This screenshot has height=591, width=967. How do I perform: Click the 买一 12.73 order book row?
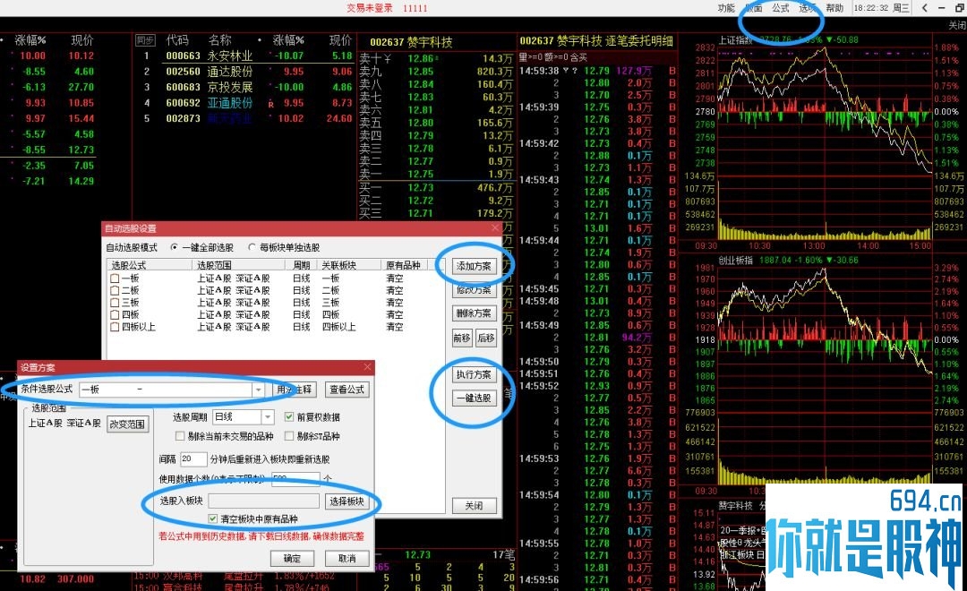436,187
